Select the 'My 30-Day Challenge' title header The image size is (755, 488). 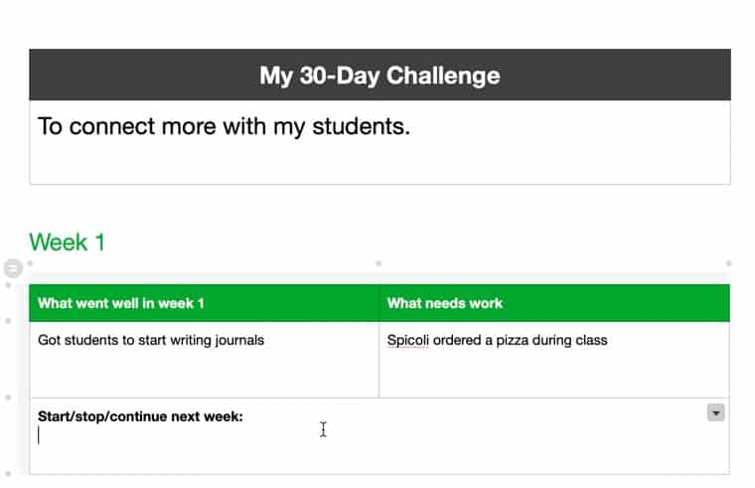pos(379,75)
